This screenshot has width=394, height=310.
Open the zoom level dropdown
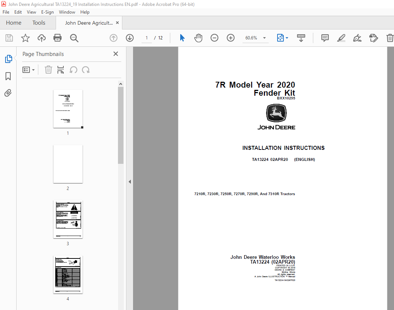pyautogui.click(x=264, y=38)
